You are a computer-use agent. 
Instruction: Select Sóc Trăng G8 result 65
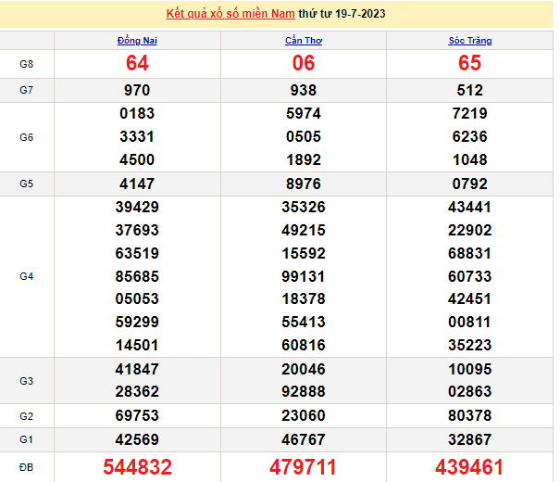click(469, 63)
